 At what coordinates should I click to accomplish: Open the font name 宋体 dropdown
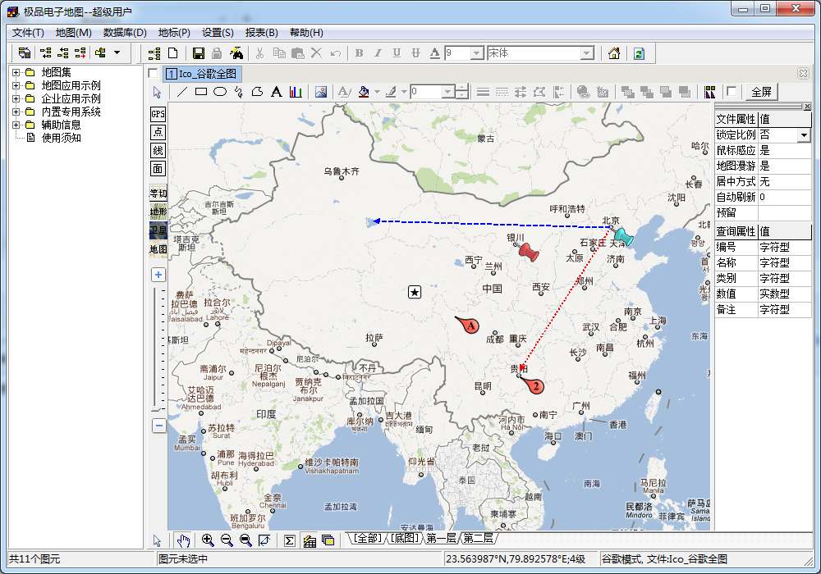click(587, 53)
